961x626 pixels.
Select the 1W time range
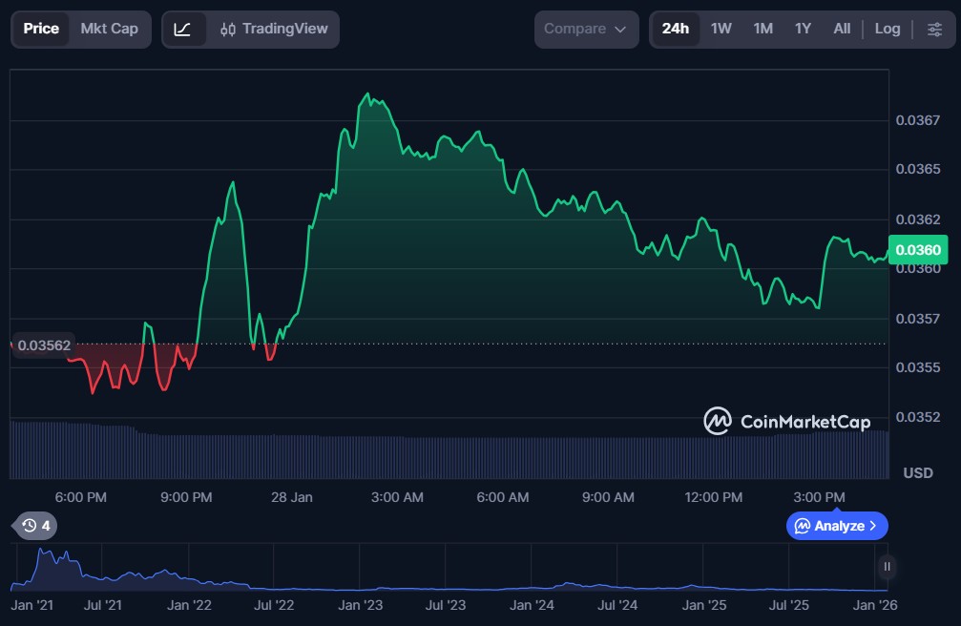coord(721,29)
